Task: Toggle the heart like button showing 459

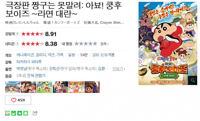Action: (x=18, y=100)
